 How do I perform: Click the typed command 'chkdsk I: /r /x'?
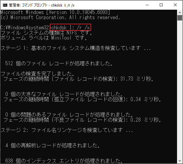70,27
